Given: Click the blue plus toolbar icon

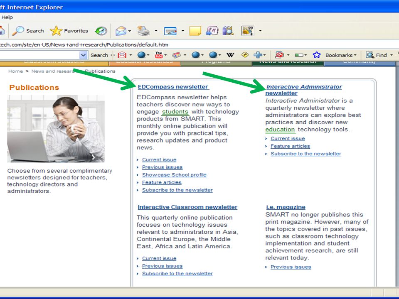Looking at the screenshot, I should click(258, 55).
